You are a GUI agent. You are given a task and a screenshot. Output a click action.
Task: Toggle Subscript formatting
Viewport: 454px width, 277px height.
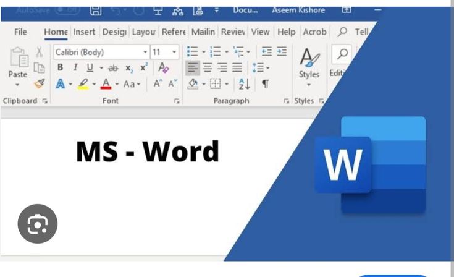(129, 69)
